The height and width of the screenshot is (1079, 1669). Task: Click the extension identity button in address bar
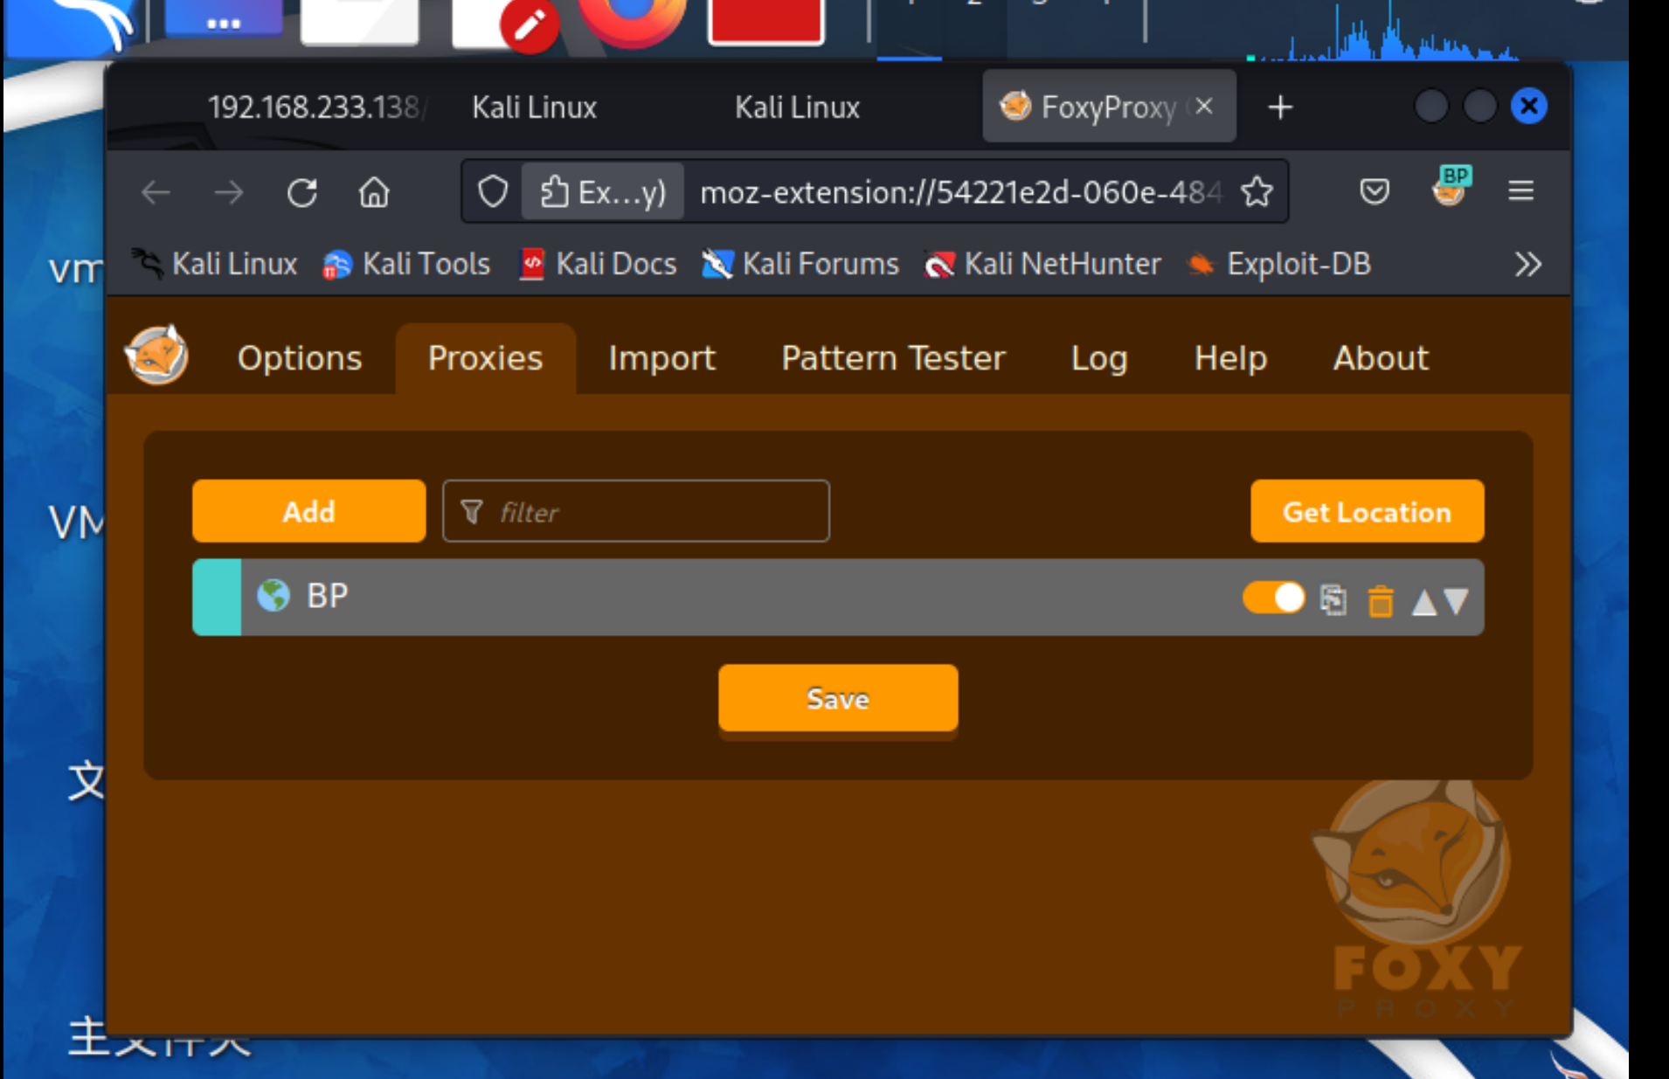[602, 191]
